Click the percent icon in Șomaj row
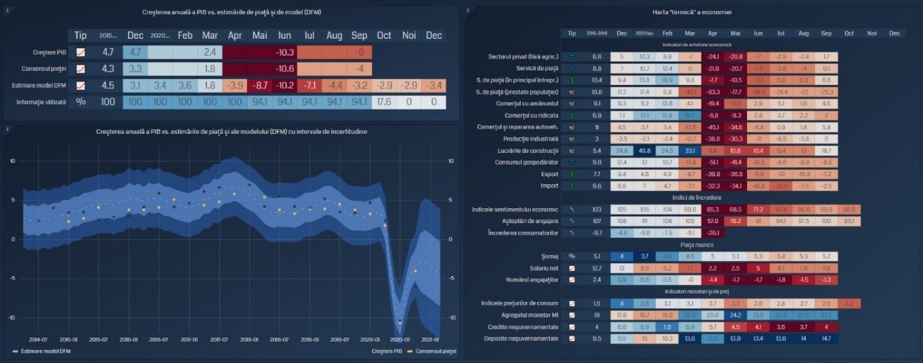Viewport: 923px width, 363px height. click(x=572, y=256)
